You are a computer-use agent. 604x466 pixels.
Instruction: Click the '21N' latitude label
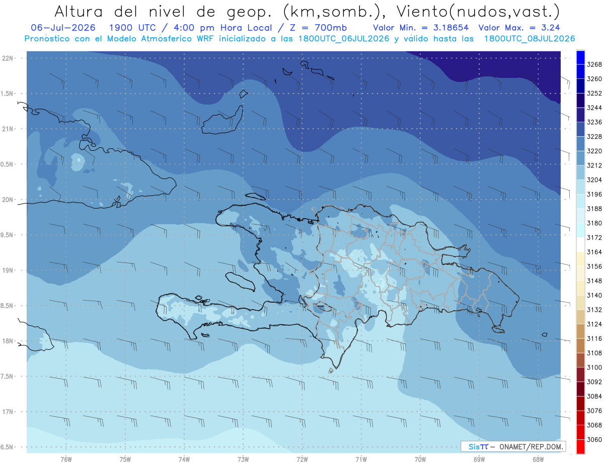pyautogui.click(x=8, y=129)
